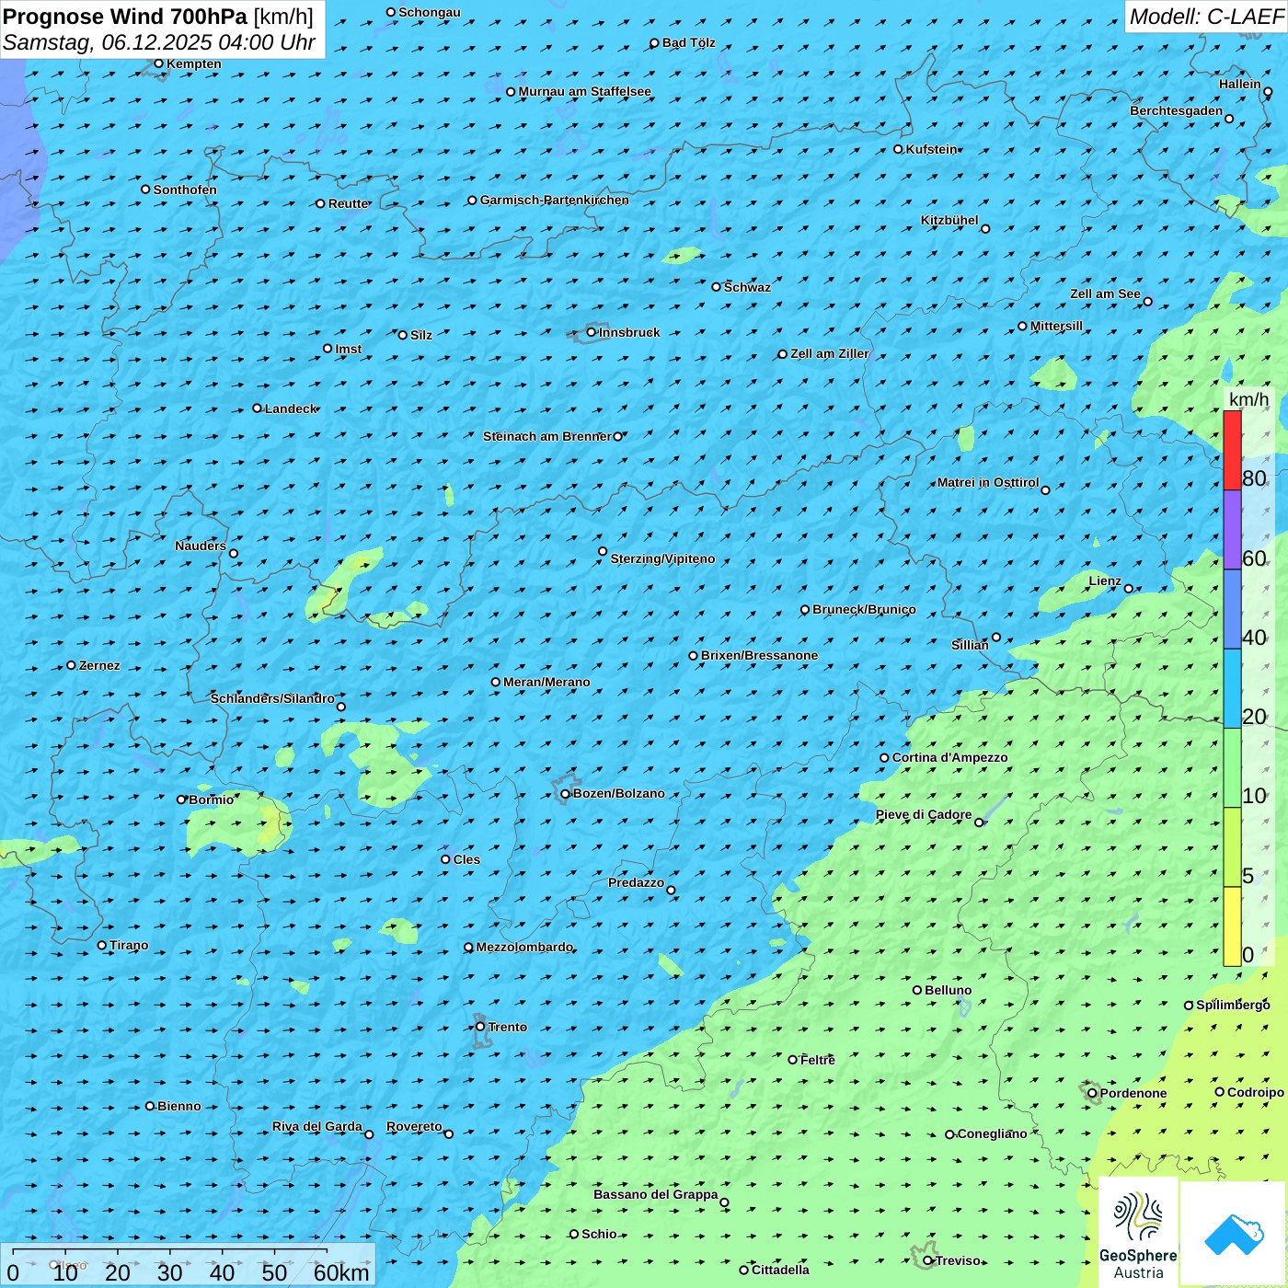This screenshot has width=1288, height=1288.
Task: Click the Mezzolombardo label
Action: pos(524,947)
